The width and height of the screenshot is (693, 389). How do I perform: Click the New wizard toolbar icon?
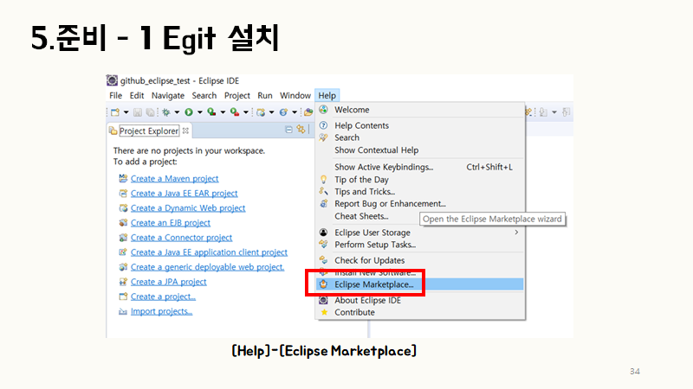pyautogui.click(x=115, y=112)
